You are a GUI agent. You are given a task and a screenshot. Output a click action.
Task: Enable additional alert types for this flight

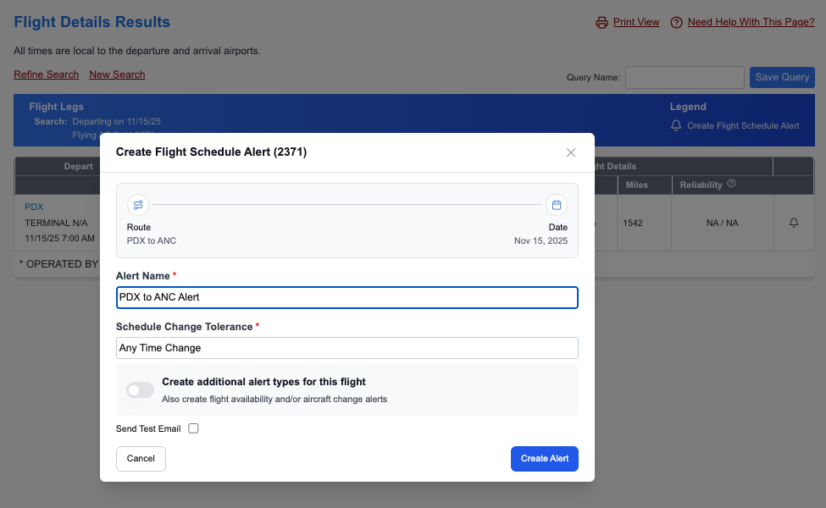140,389
